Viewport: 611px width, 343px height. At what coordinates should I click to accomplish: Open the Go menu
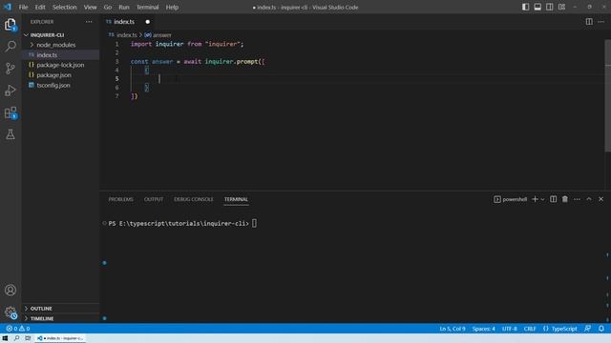(108, 7)
